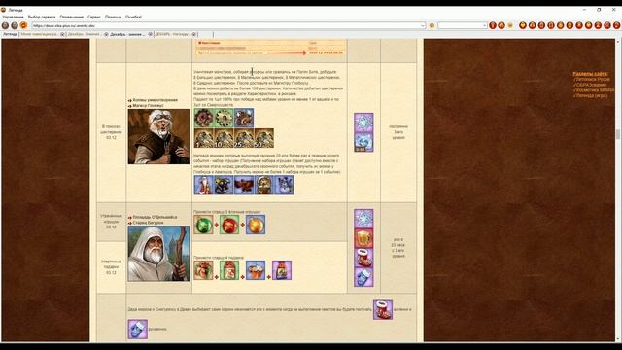Click the small icon between address bar and combo box
The width and height of the screenshot is (622, 350).
432,26
